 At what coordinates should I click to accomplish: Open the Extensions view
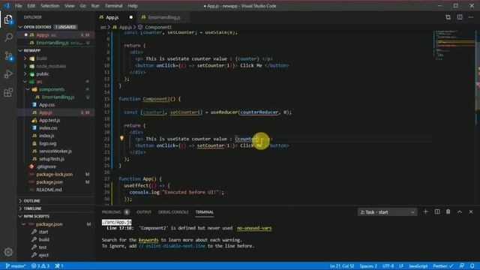click(x=8, y=92)
